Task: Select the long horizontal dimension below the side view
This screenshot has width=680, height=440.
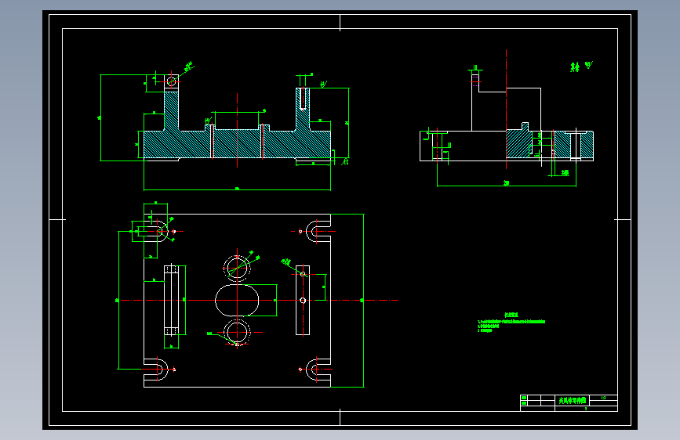Action: coord(507,186)
